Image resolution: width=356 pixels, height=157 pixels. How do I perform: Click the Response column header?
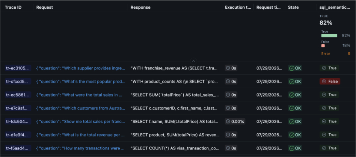(140, 7)
